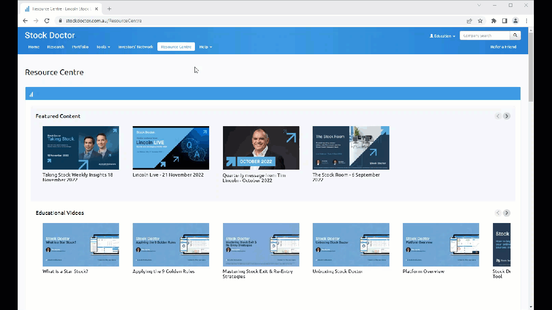Expand the Tools dropdown menu
This screenshot has height=310, width=552.
[x=103, y=47]
